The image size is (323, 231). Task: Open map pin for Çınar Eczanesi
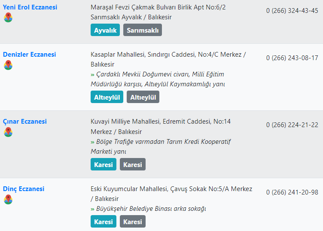coord(8,132)
